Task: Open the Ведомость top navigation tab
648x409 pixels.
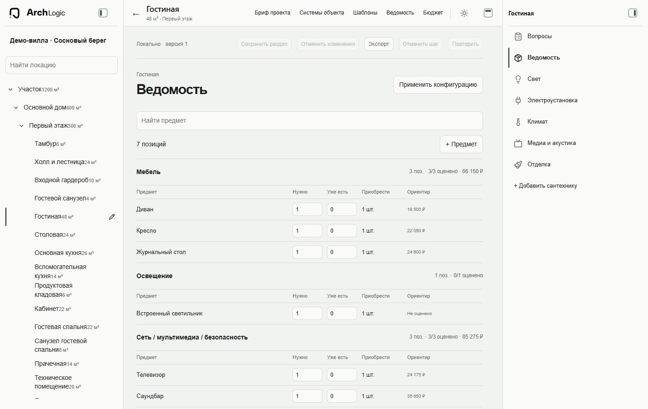Action: click(x=400, y=13)
